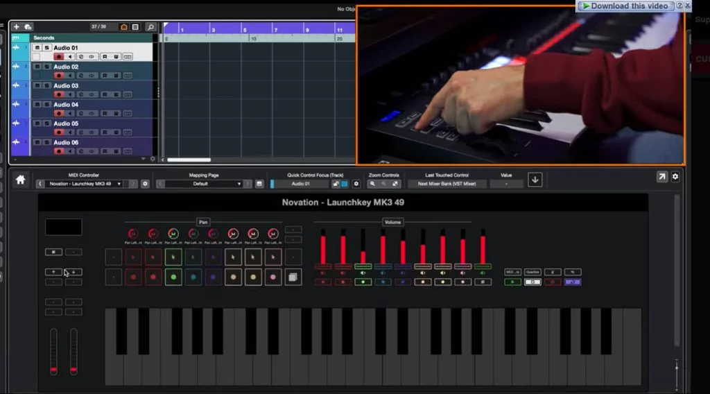The image size is (710, 394).
Task: Click the first Pan knob
Action: click(x=133, y=234)
